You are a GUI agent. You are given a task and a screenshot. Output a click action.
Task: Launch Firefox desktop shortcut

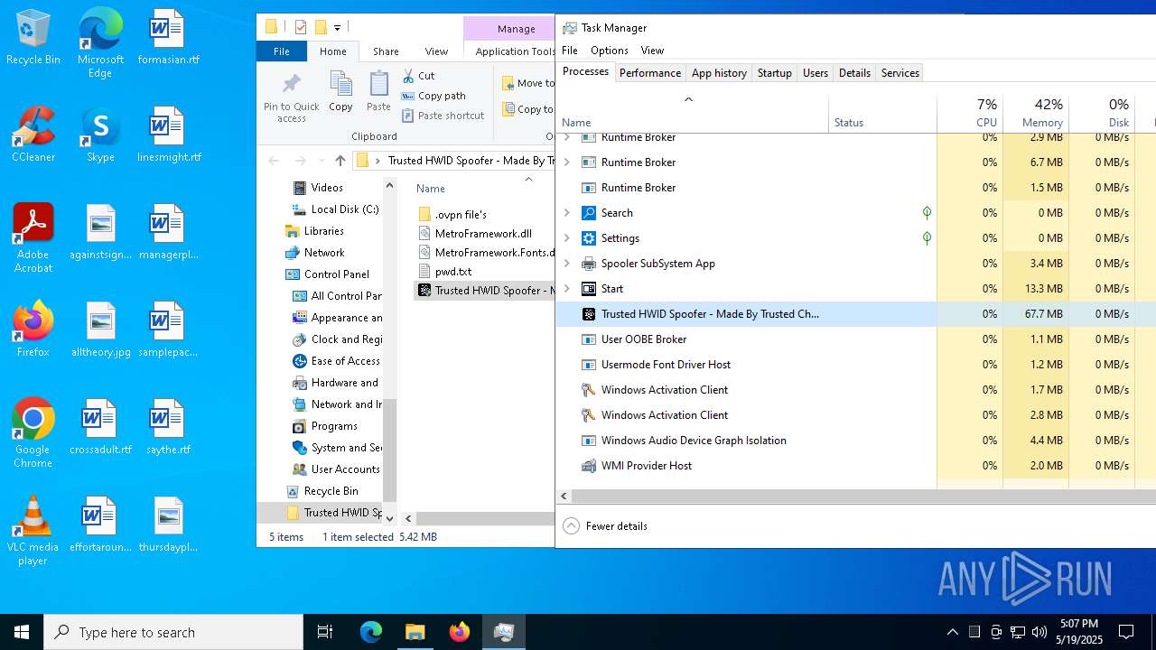[33, 330]
